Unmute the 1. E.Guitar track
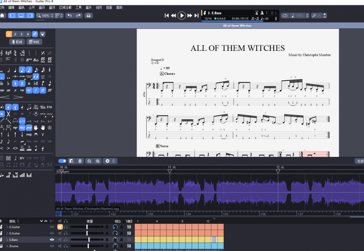The height and width of the screenshot is (251, 364). (x=60, y=227)
